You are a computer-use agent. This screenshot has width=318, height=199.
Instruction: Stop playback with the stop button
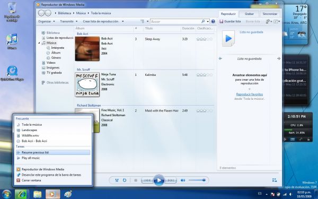tap(136, 180)
